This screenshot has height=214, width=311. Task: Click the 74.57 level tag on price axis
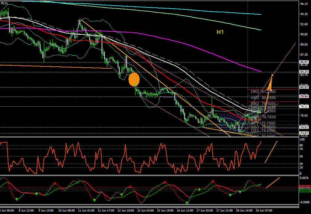pyautogui.click(x=304, y=127)
